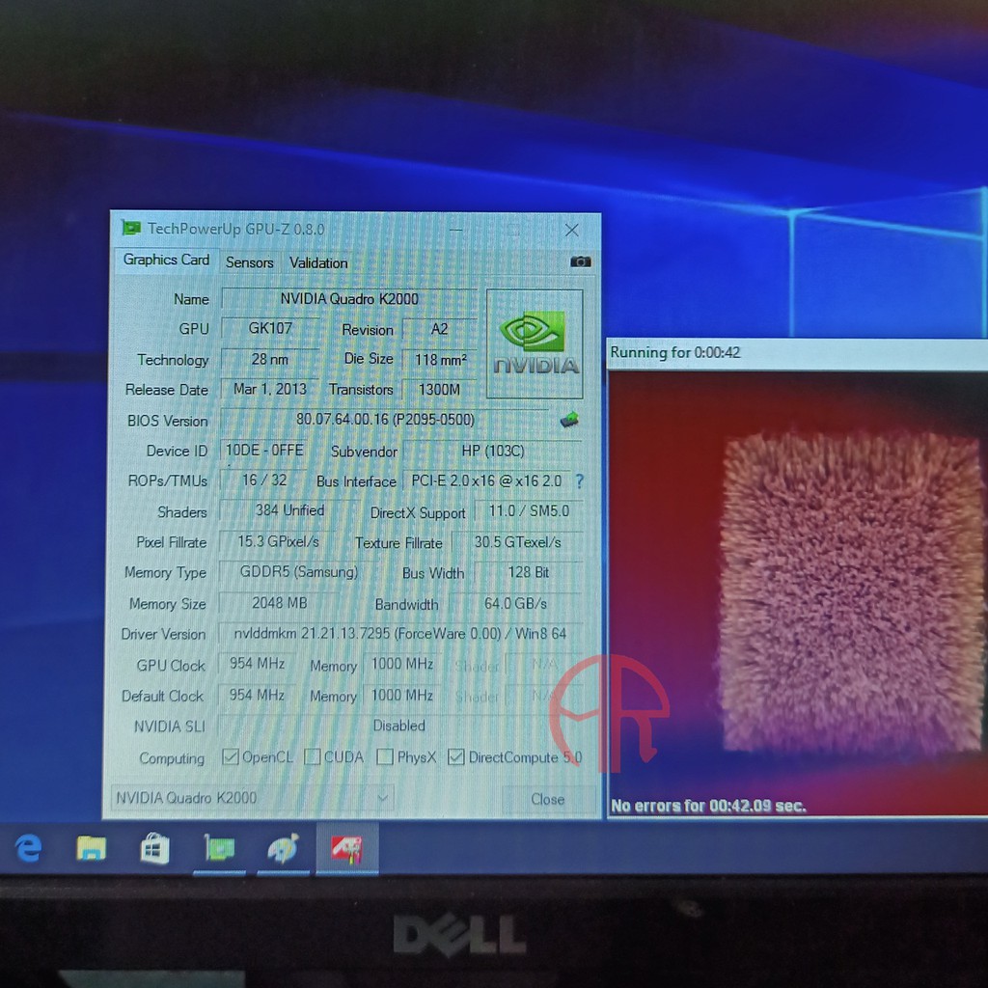Expand the NVIDIA Quadro K2000 GPU dropdown

click(x=383, y=798)
